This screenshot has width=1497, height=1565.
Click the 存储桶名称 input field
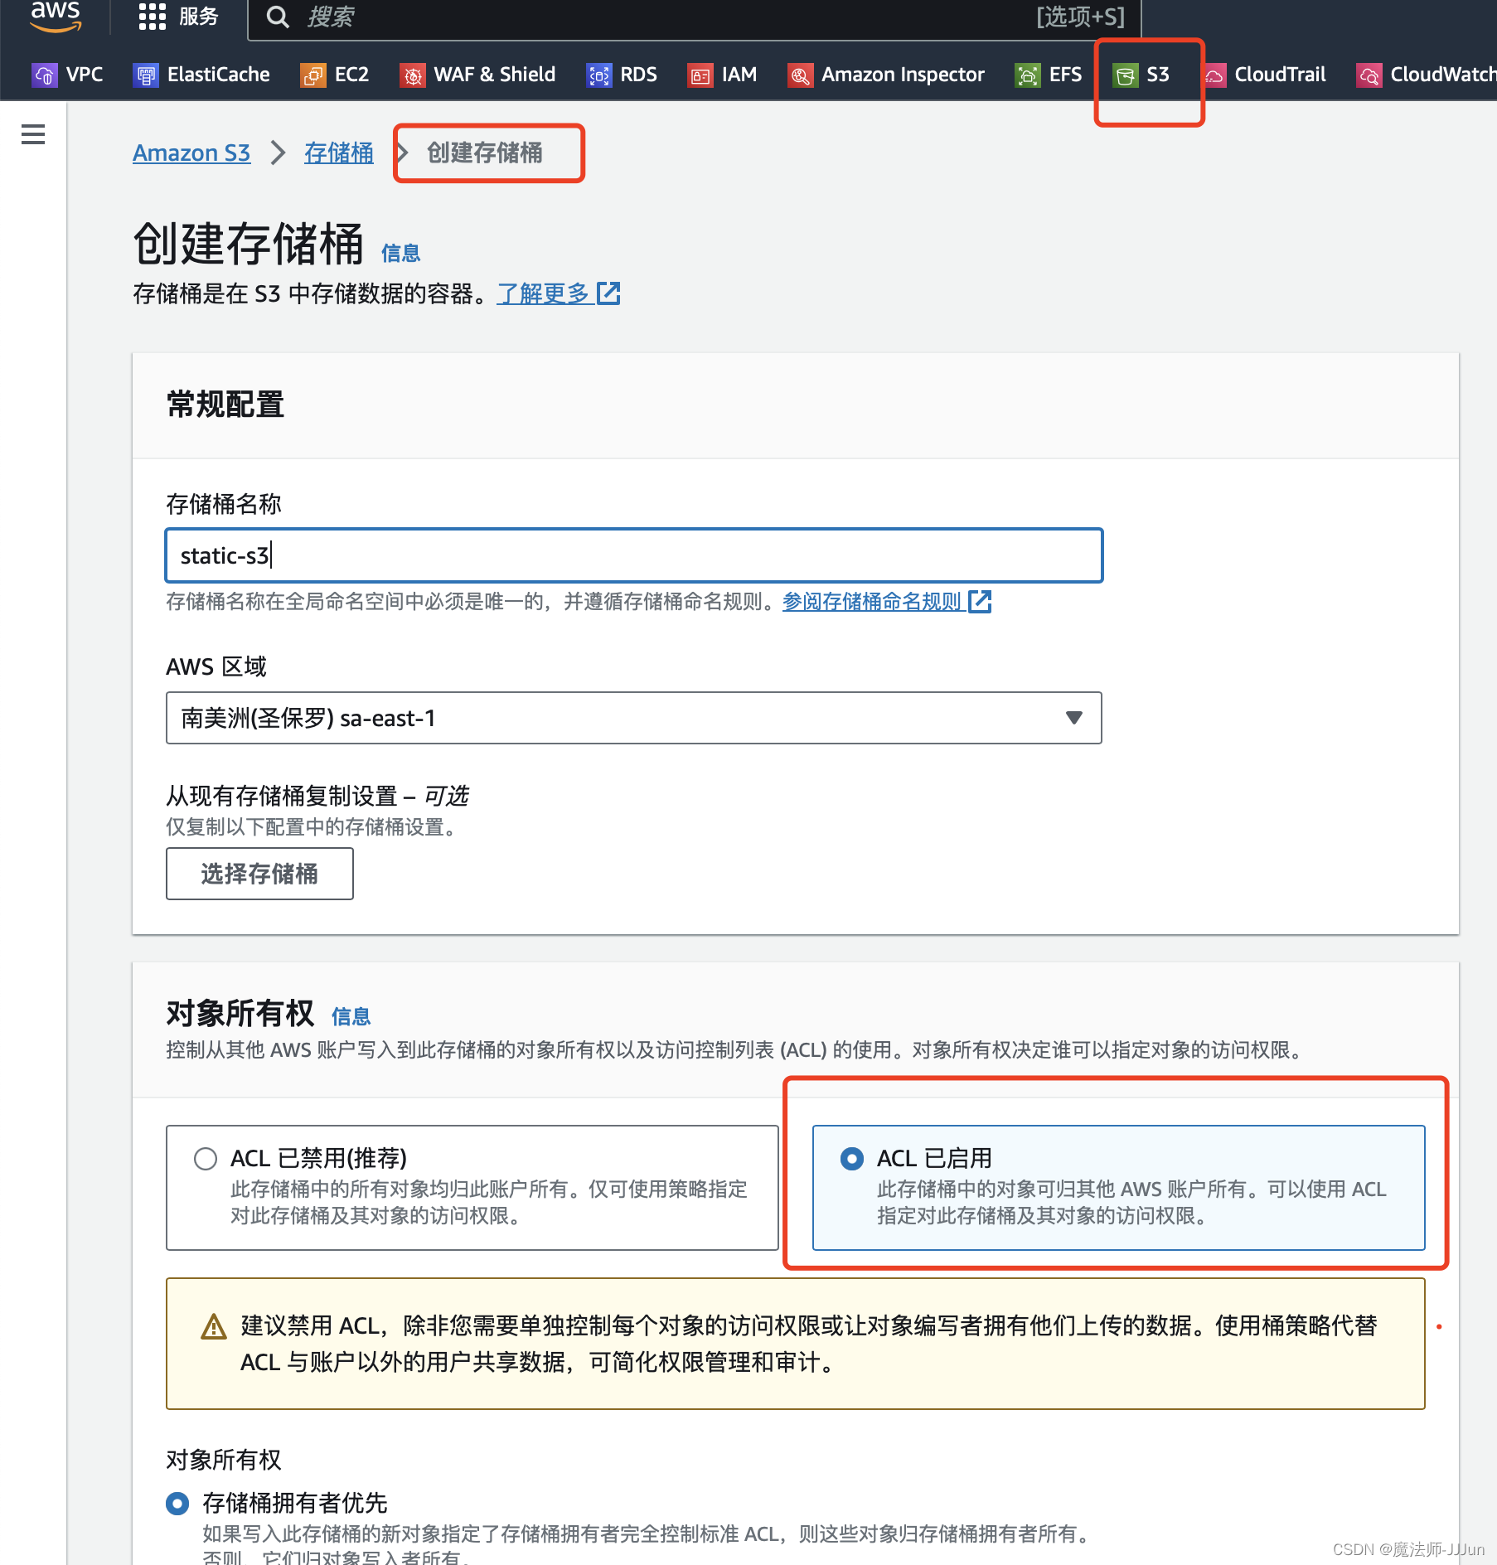(634, 555)
